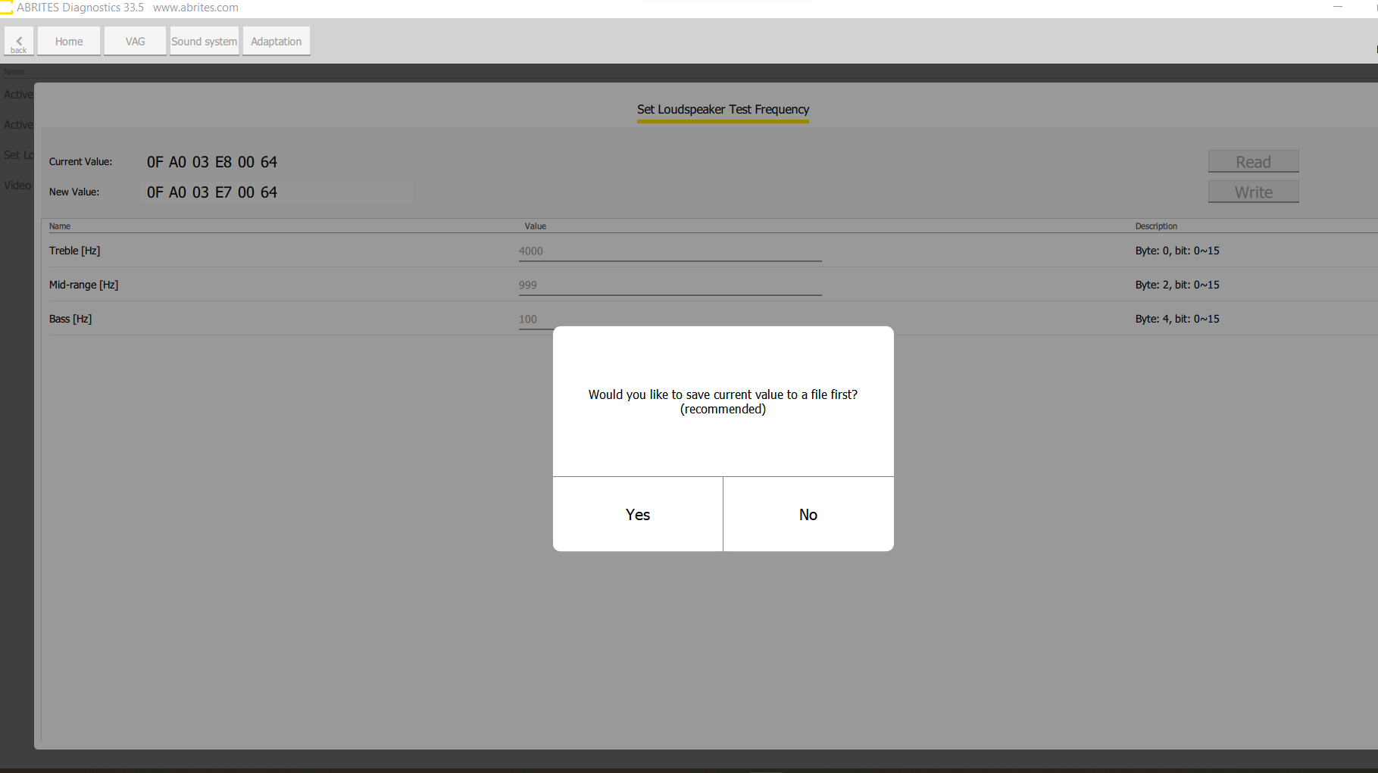Screen dimensions: 1378x773
Task: Click the Set Loudspeaker Test Frequency heading
Action: (x=723, y=109)
